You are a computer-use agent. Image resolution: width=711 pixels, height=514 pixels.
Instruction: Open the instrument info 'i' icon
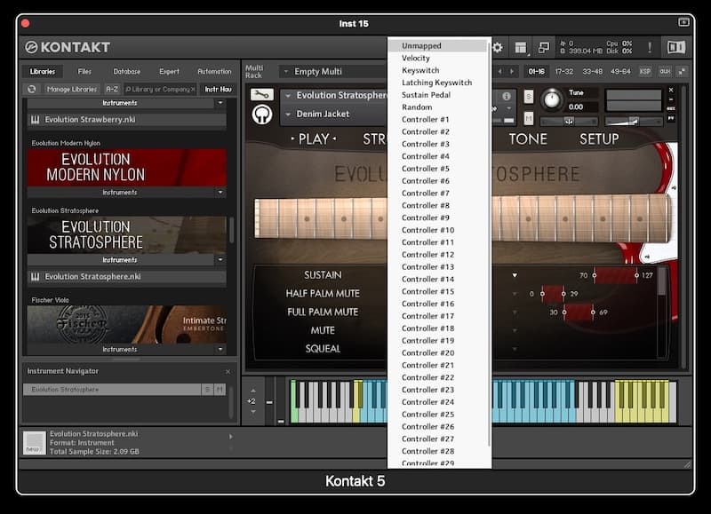507,96
